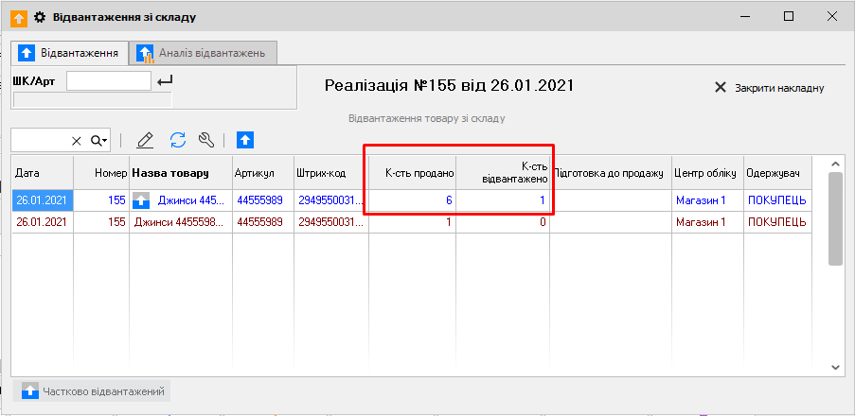Screen dimensions: 855x416
Task: Open the Аналіз відвантажень tab
Action: point(204,53)
